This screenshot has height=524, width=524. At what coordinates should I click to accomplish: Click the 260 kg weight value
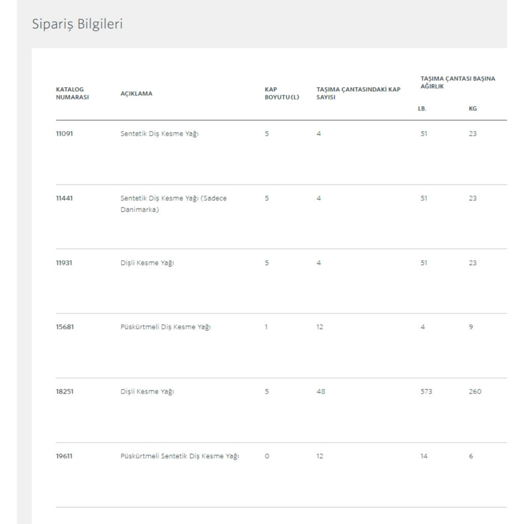[475, 391]
